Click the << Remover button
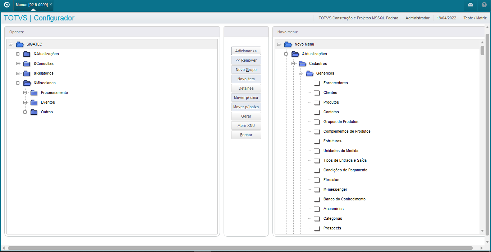This screenshot has width=491, height=252. tap(246, 60)
